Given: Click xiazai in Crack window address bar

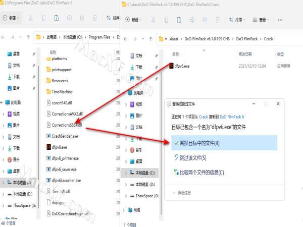Looking at the screenshot, I should coord(174,39).
